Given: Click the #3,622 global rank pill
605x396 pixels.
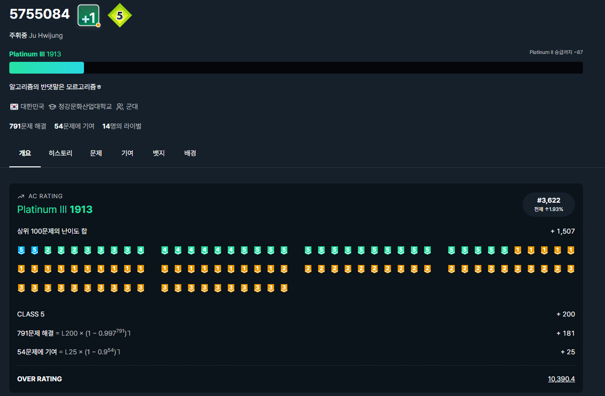Looking at the screenshot, I should pyautogui.click(x=549, y=204).
